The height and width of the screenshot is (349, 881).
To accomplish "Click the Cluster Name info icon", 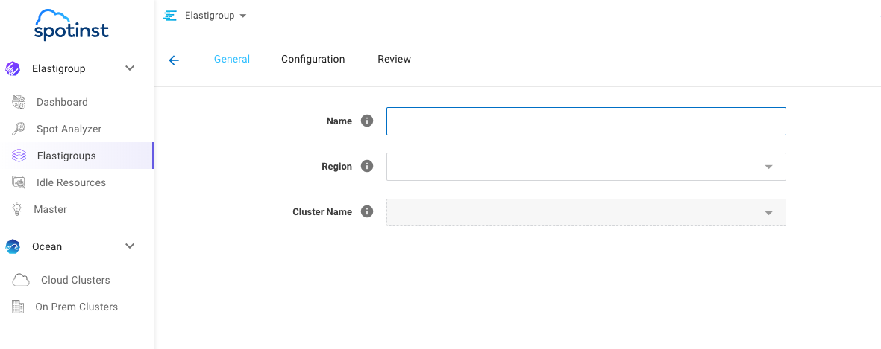I will (x=366, y=211).
